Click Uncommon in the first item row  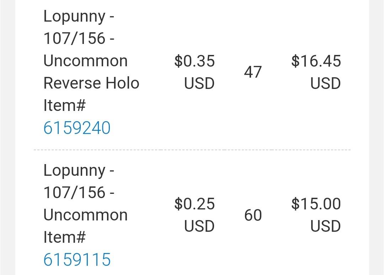85,61
